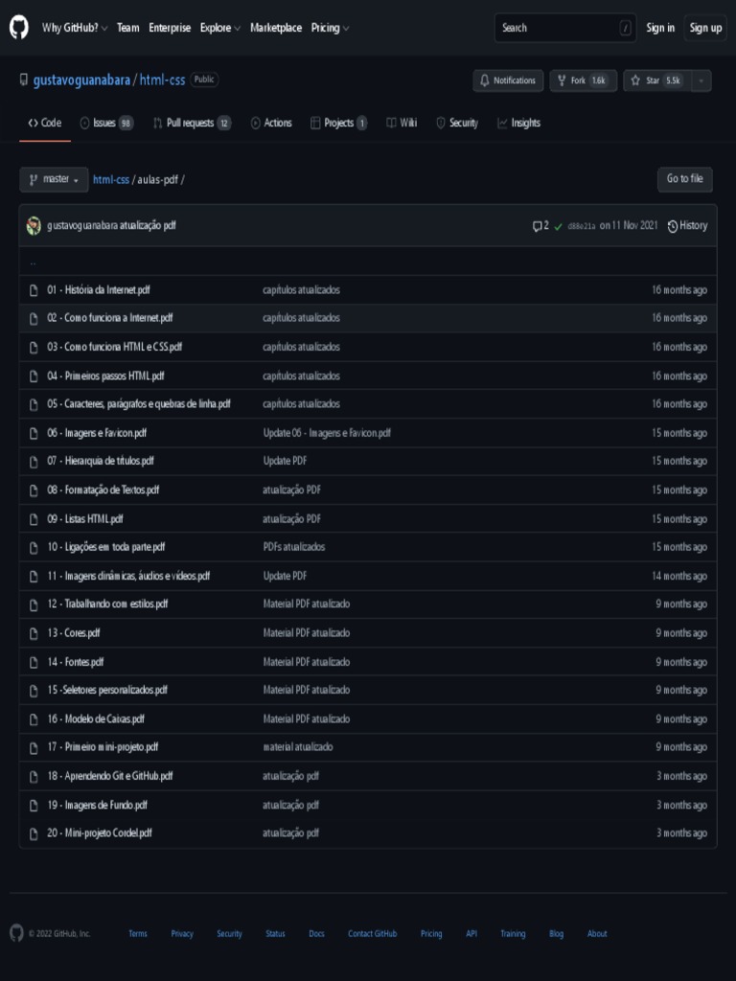The width and height of the screenshot is (736, 981).
Task: Click the green commit status checkmark
Action: (x=559, y=227)
